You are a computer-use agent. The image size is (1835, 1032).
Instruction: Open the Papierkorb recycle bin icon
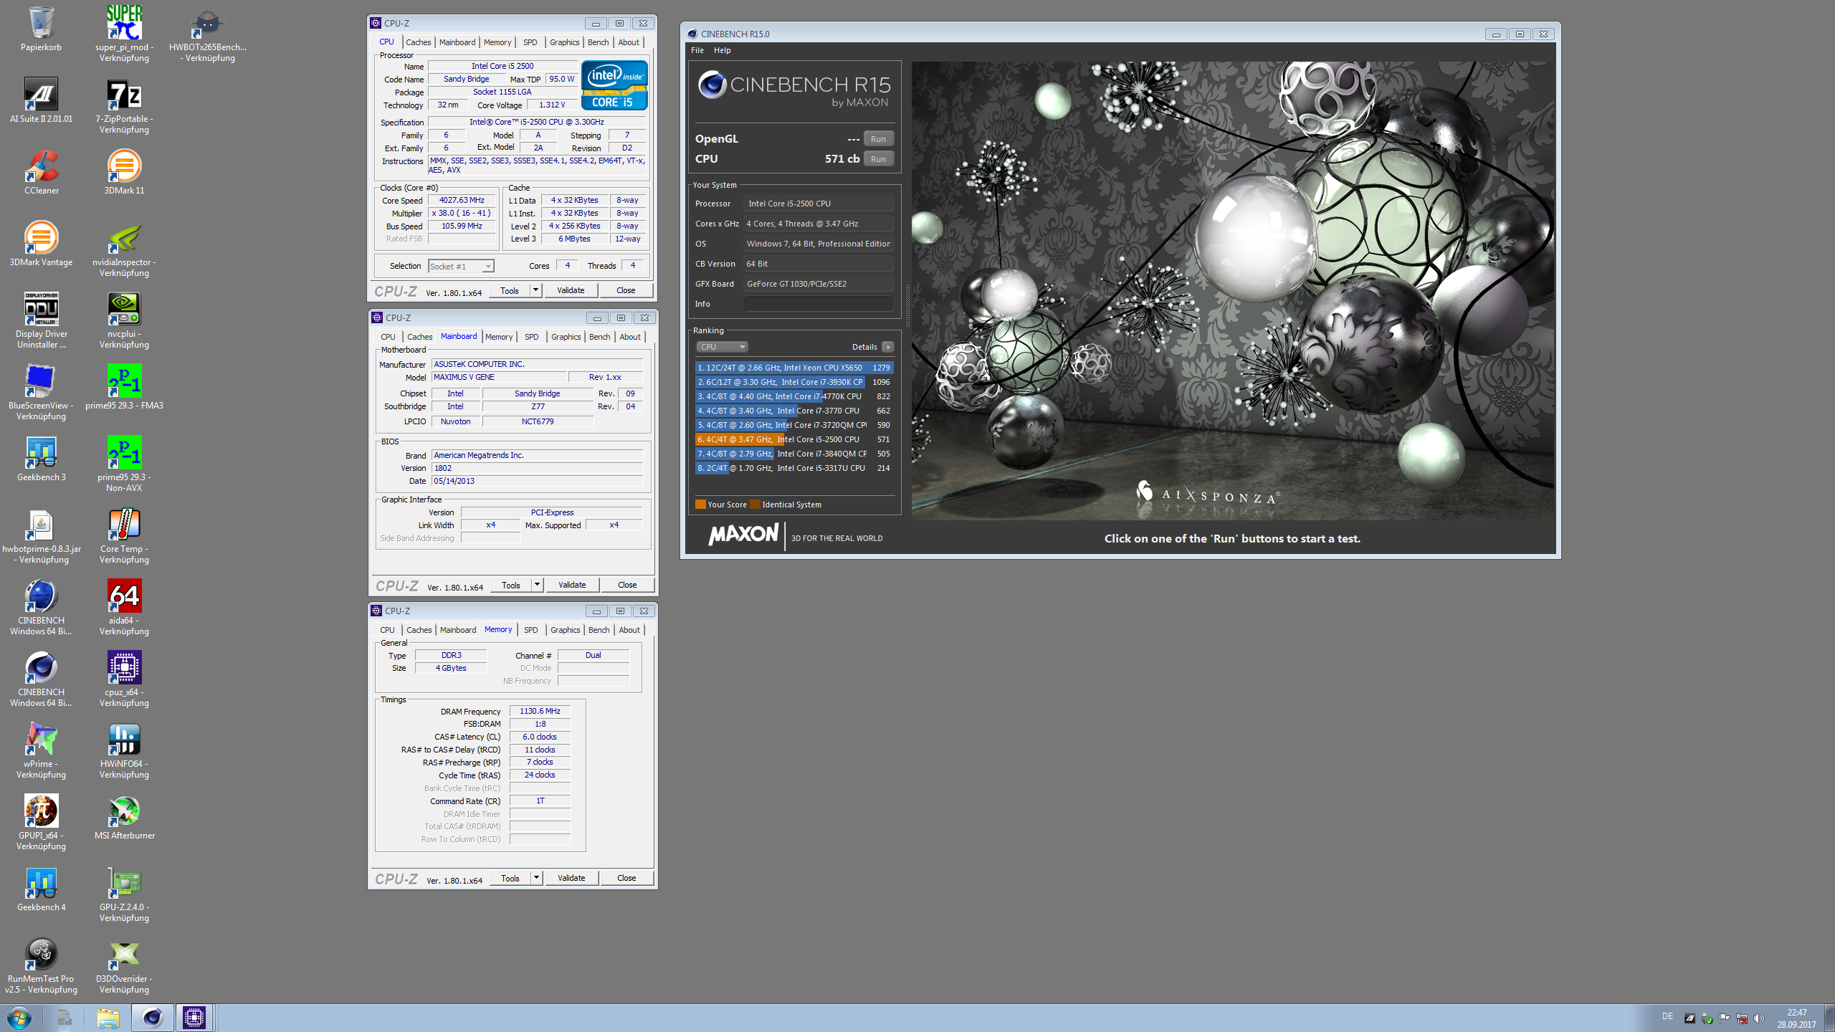pos(41,29)
